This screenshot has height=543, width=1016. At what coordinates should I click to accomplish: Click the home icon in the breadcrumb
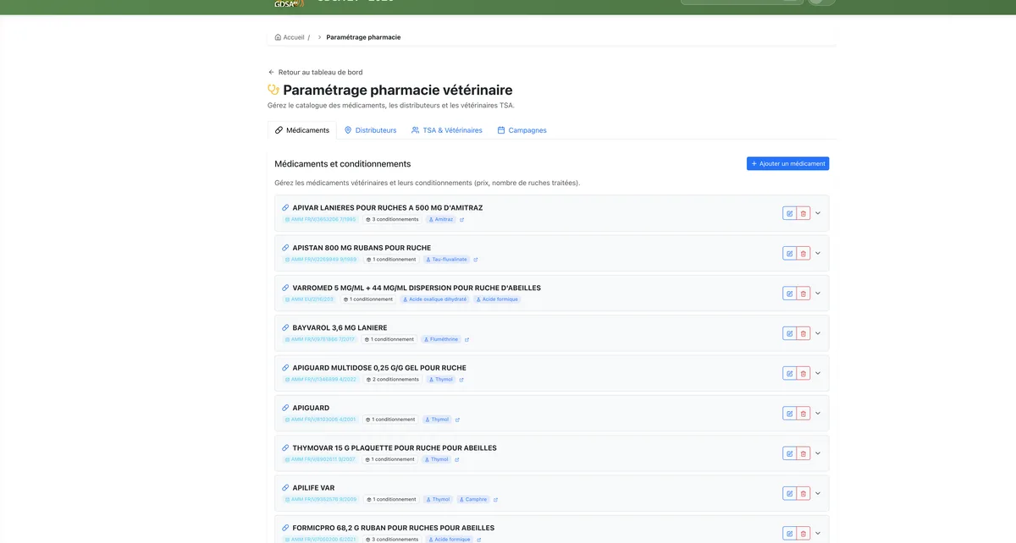[277, 36]
